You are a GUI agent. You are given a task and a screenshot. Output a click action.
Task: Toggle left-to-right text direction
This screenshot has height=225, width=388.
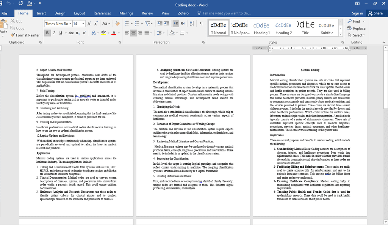click(176, 24)
